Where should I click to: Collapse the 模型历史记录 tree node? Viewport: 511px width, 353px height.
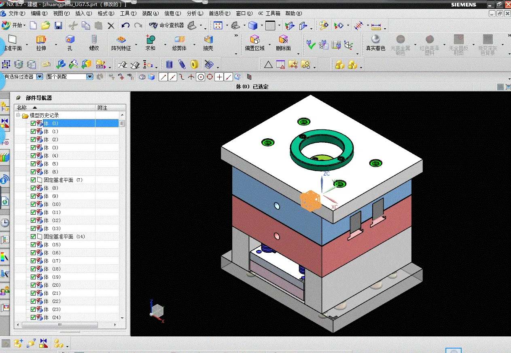click(x=18, y=115)
